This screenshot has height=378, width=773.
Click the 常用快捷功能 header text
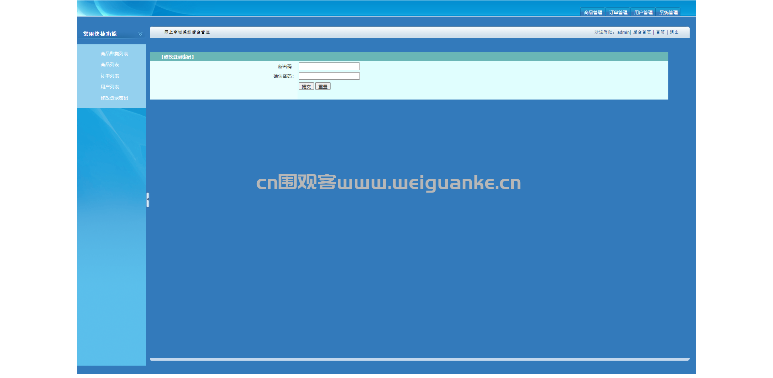click(100, 34)
